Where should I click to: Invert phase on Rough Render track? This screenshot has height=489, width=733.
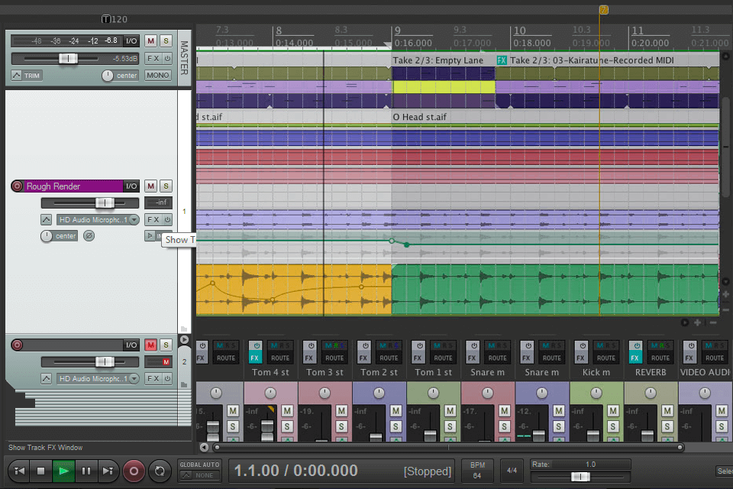tap(89, 236)
